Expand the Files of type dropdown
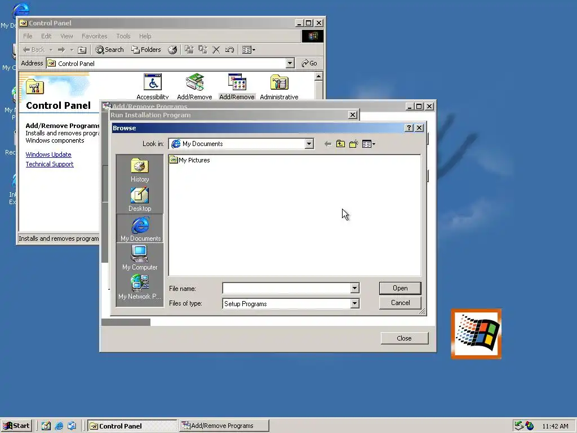 coord(355,304)
